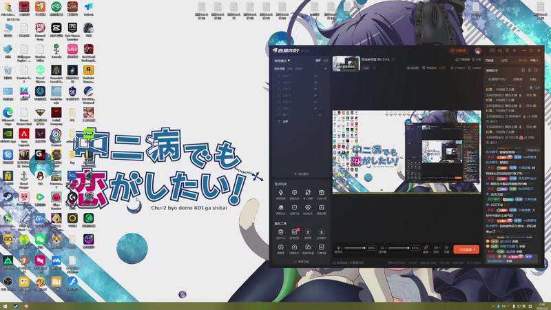Open the tool icon with red badge

[x=294, y=234]
